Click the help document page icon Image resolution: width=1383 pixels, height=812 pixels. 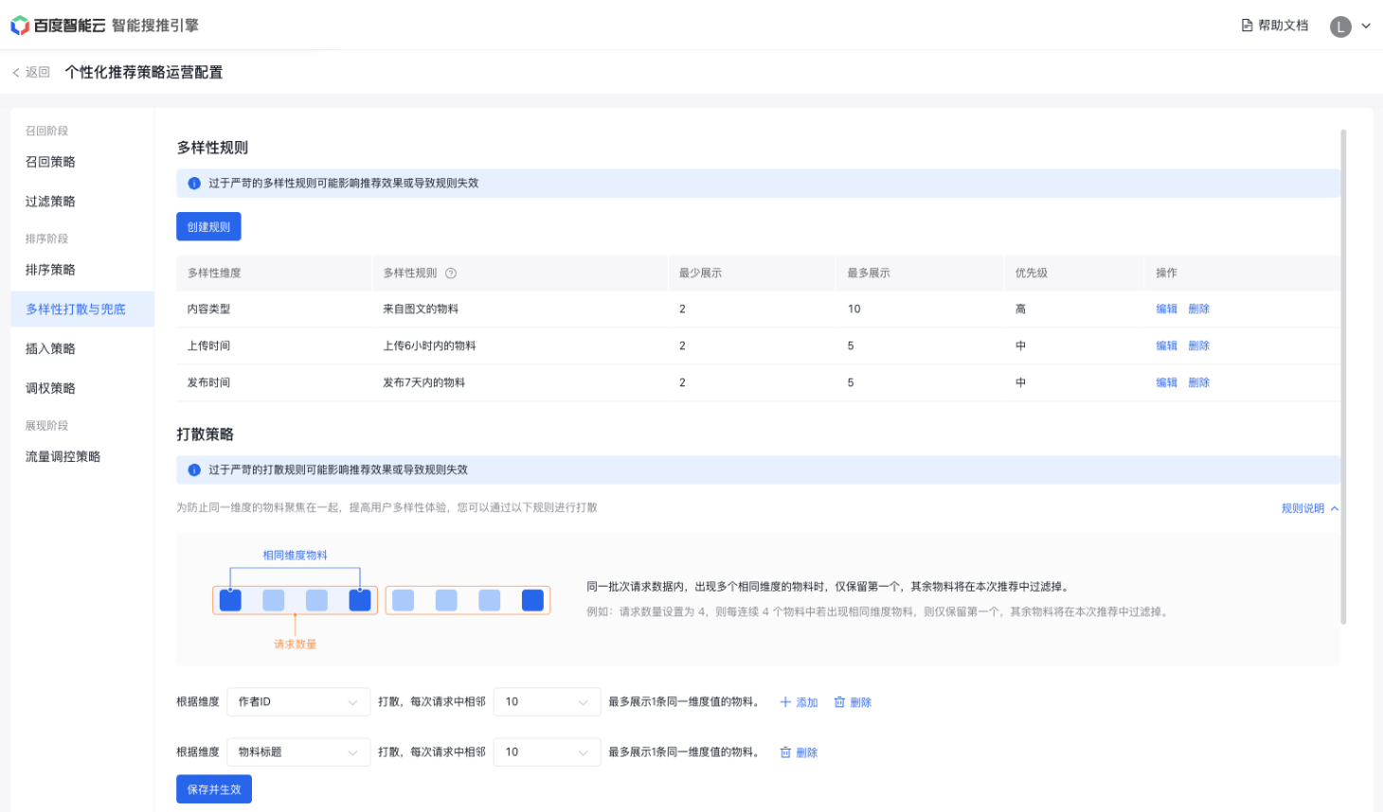tap(1247, 26)
